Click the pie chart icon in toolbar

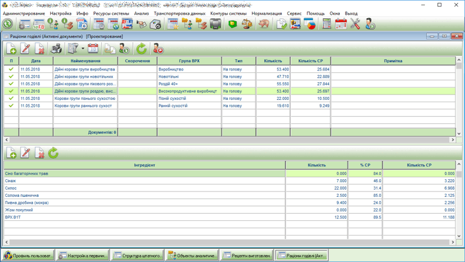[x=309, y=24]
